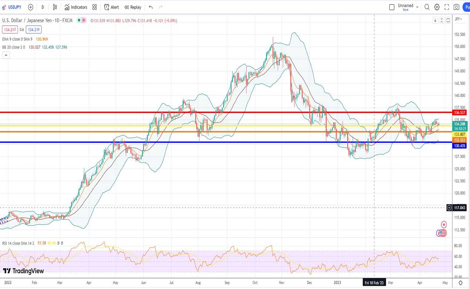
Task: Expand the Unnamed layout dropdown arrow
Action: tap(417, 7)
